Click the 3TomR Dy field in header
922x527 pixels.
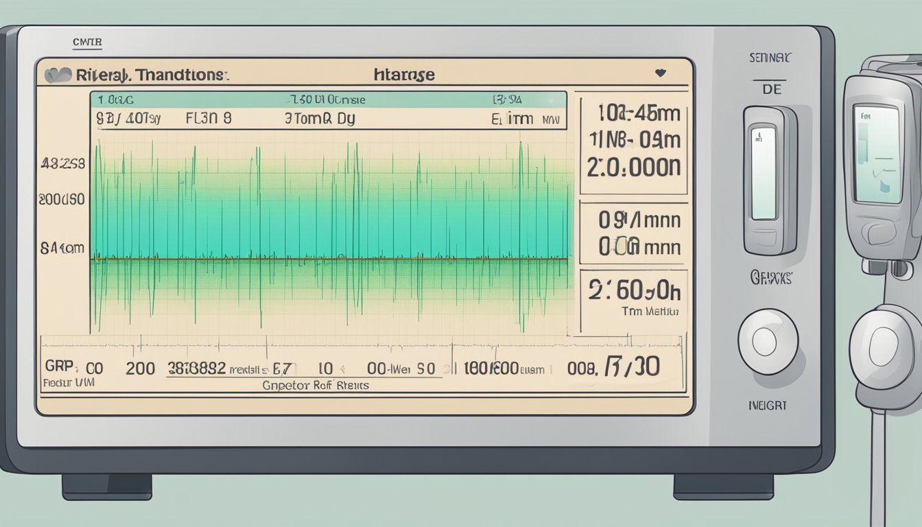click(x=320, y=118)
